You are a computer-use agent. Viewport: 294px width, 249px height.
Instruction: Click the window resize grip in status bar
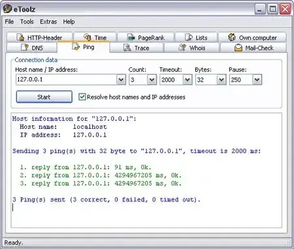(x=289, y=243)
